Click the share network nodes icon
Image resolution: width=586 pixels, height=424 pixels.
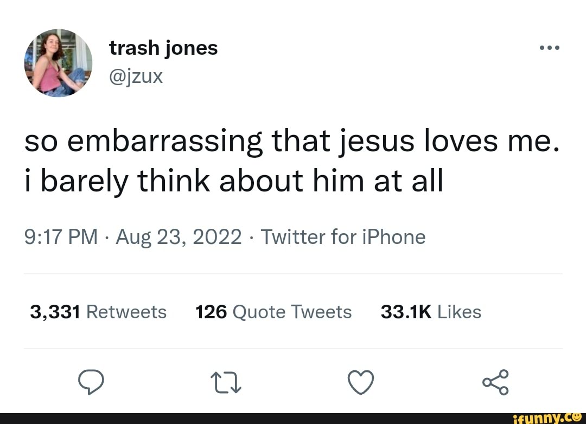(495, 381)
